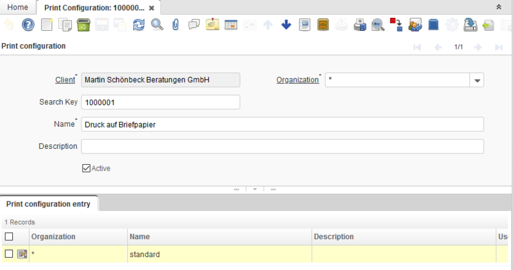Collapse panels using top-right double chevron
The image size is (513, 270).
pyautogui.click(x=499, y=6)
